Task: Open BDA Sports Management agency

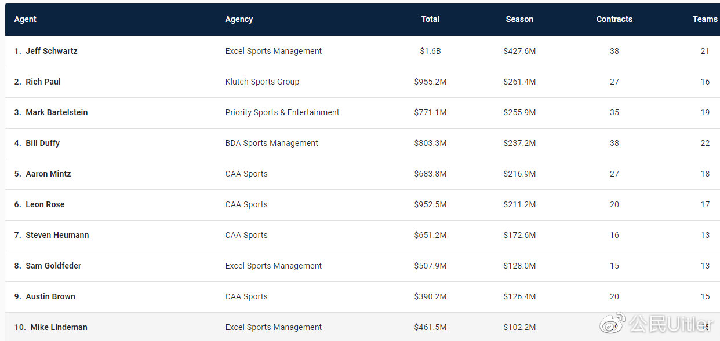Action: (x=271, y=143)
